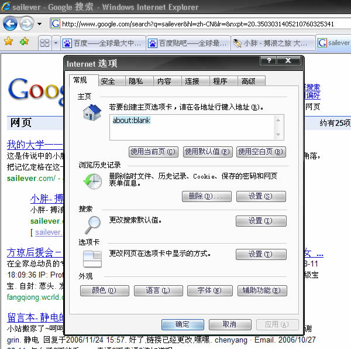Expand the tab list dropdown arrow
The height and width of the screenshot is (349, 351).
[56, 43]
